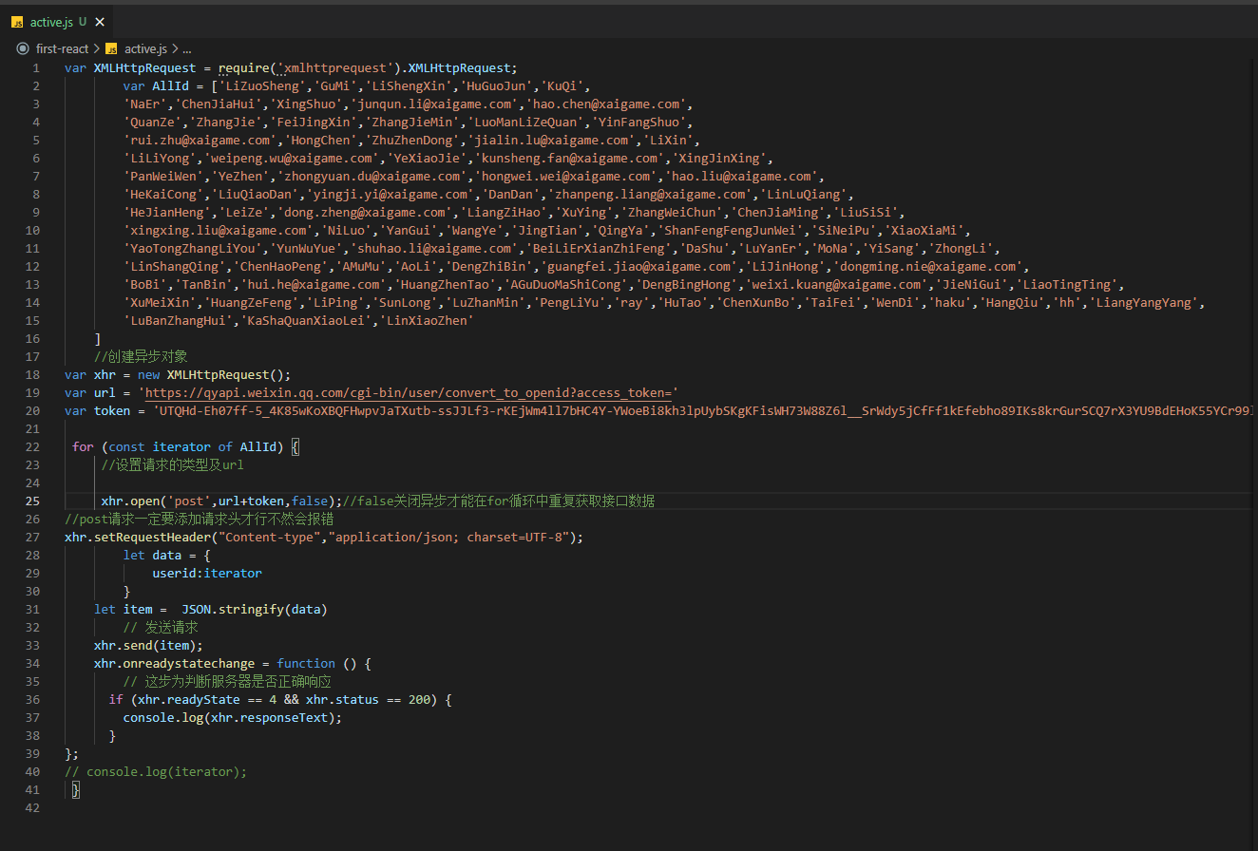Click the long token string starting UTQHd

point(704,411)
